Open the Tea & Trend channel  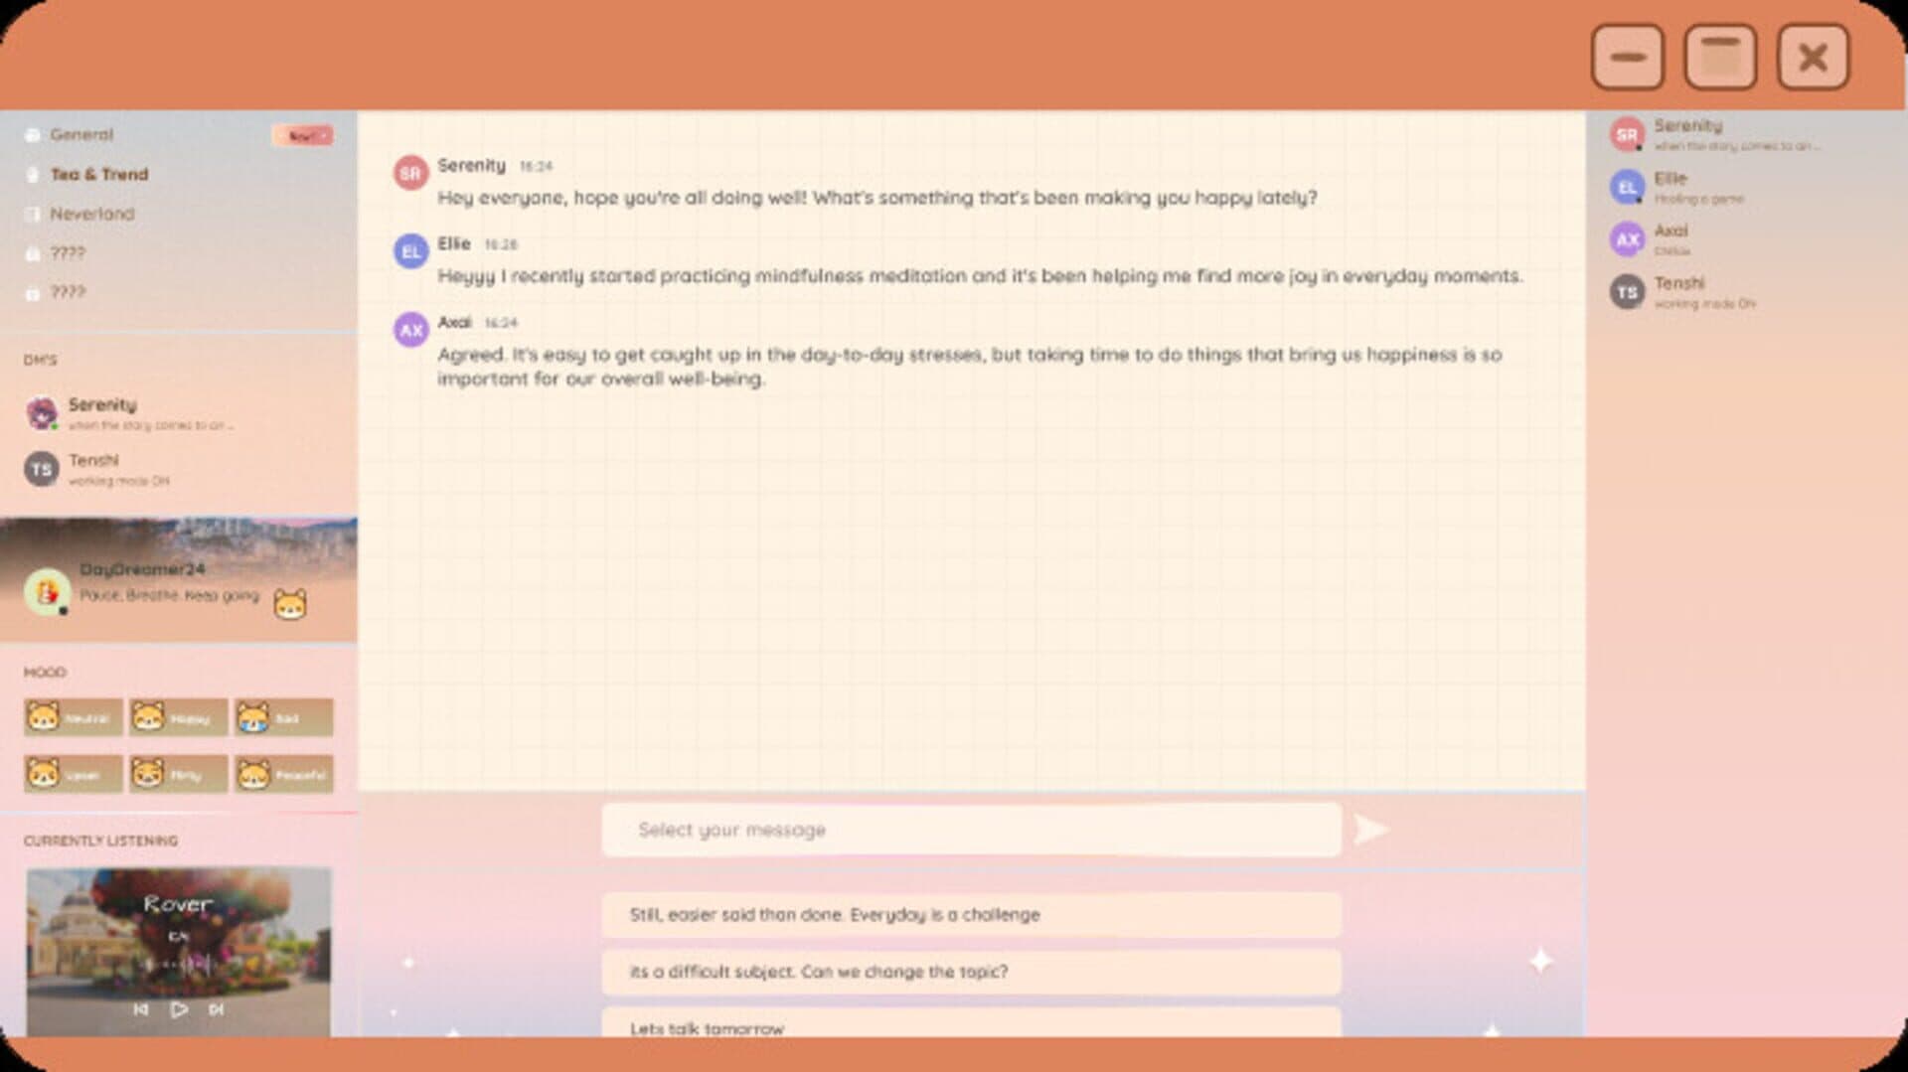click(99, 174)
